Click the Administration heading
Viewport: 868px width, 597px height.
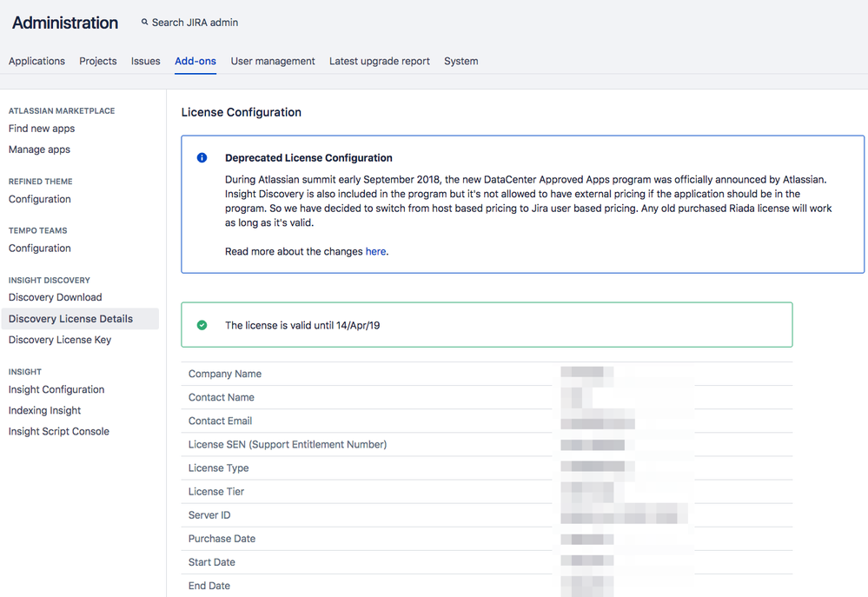pyautogui.click(x=65, y=23)
